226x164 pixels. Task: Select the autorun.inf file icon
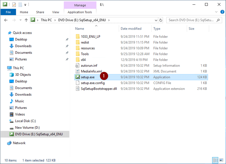pyautogui.click(x=78, y=66)
